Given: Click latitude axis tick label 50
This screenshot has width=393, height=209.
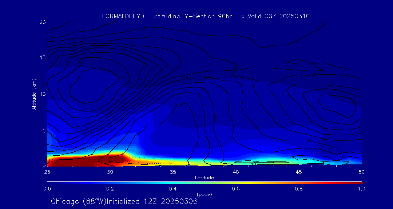Looking at the screenshot, I should pos(361,172).
